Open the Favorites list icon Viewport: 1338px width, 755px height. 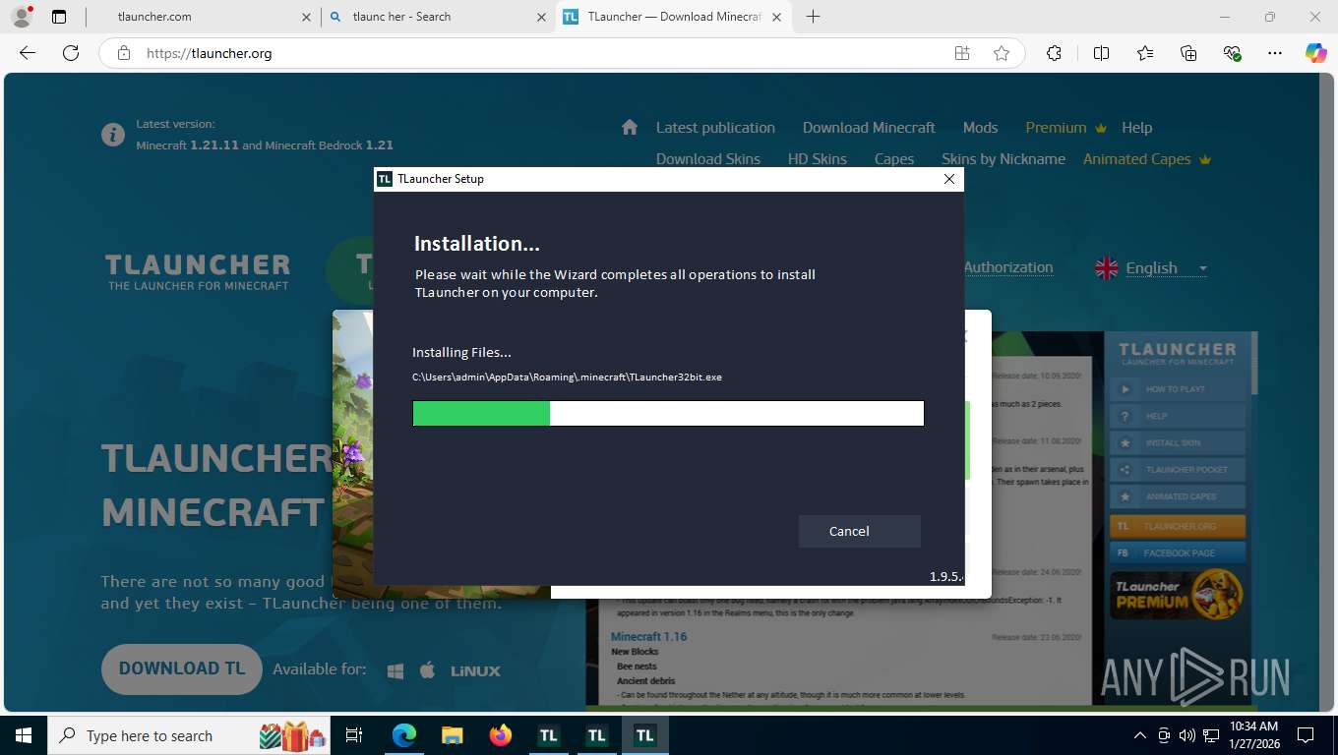tap(1145, 53)
